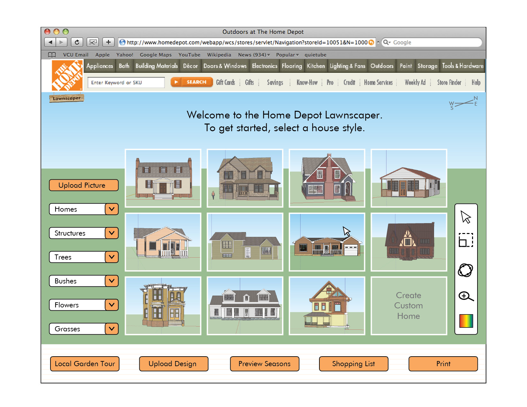Open the Home Services link
This screenshot has height=407, width=527.
point(378,82)
